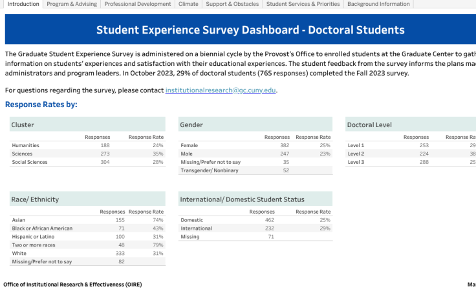476x293 pixels.
Task: Click the Social Sciences cluster row label
Action: coord(30,162)
